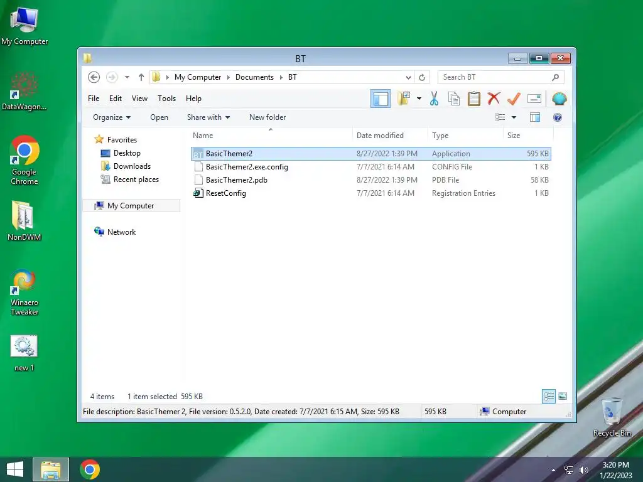Open the Share with dropdown
Screen dimensions: 643x482
[x=208, y=117]
